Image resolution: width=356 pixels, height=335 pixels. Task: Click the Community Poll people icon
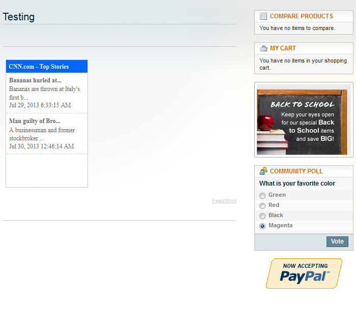coord(263,171)
